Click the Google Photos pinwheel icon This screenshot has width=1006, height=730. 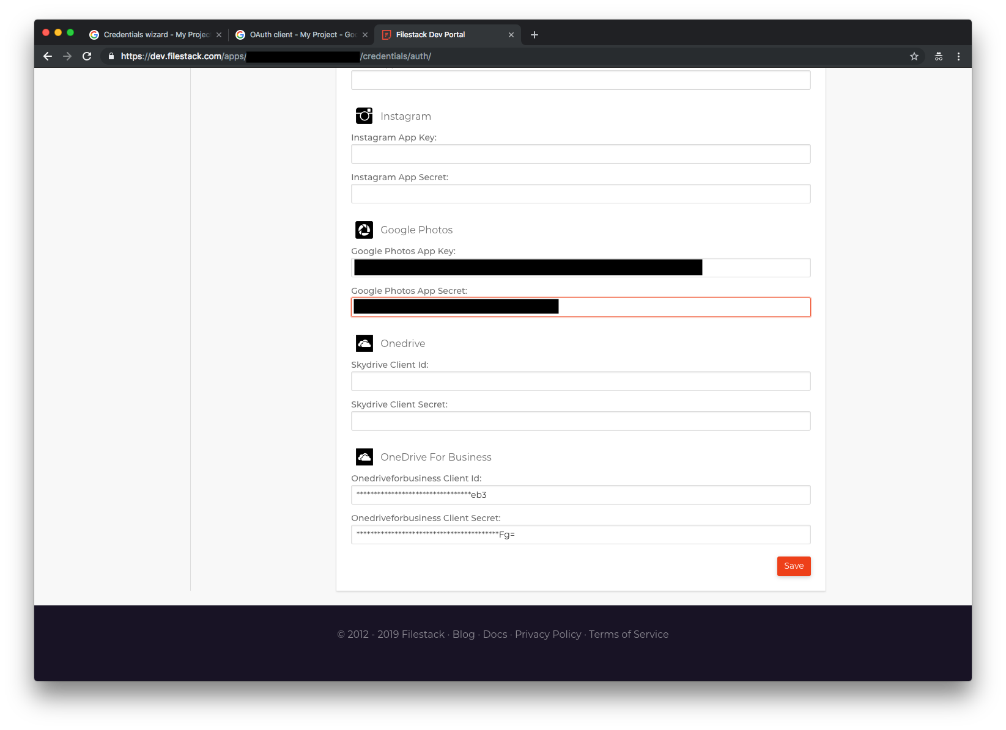point(364,230)
